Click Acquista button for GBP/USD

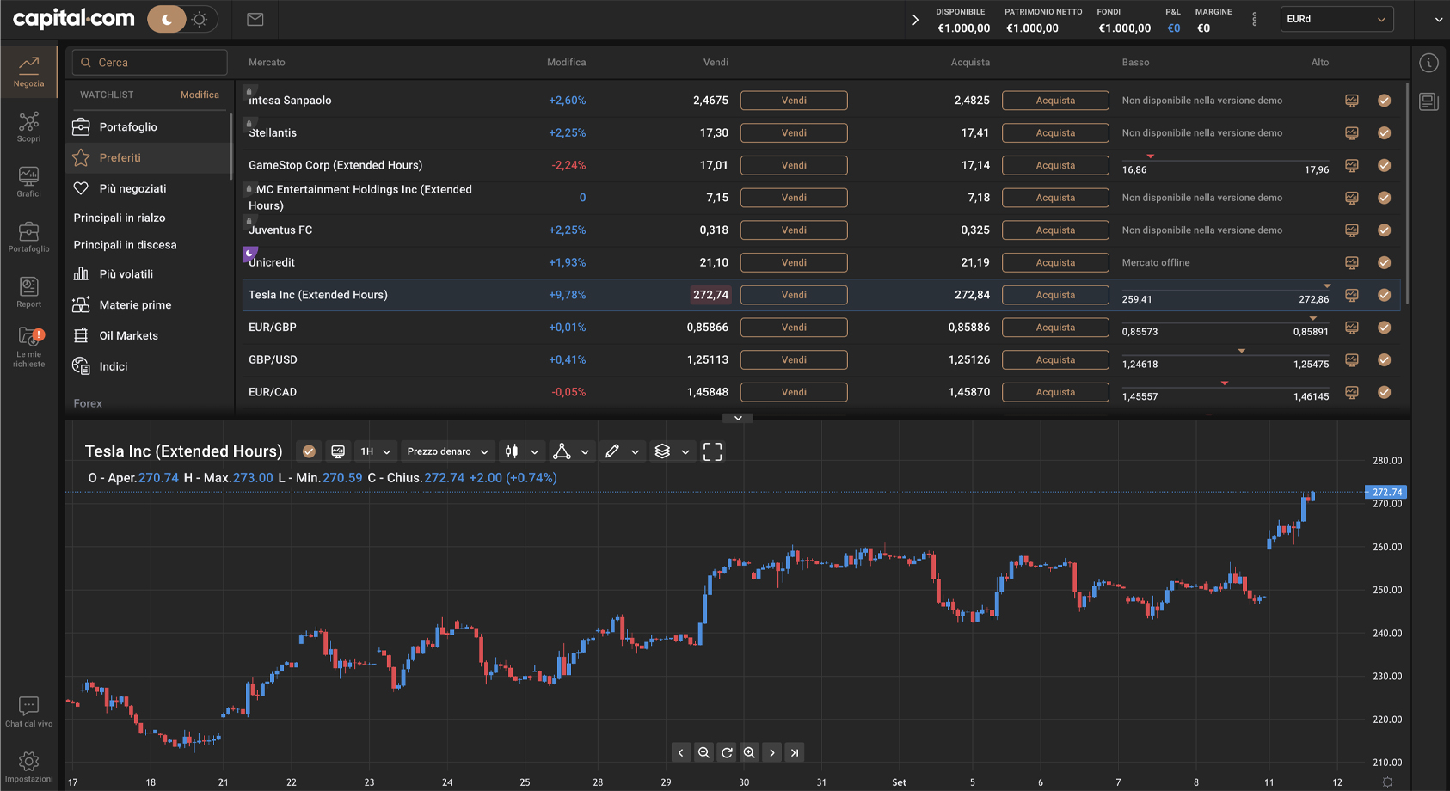point(1055,360)
